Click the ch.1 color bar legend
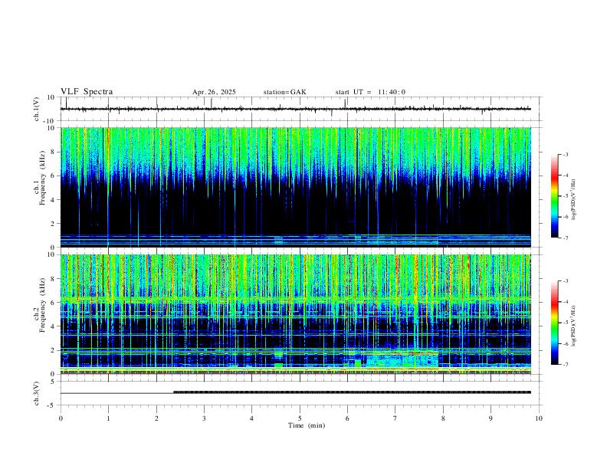Image resolution: width=607 pixels, height=469 pixels. [x=554, y=196]
